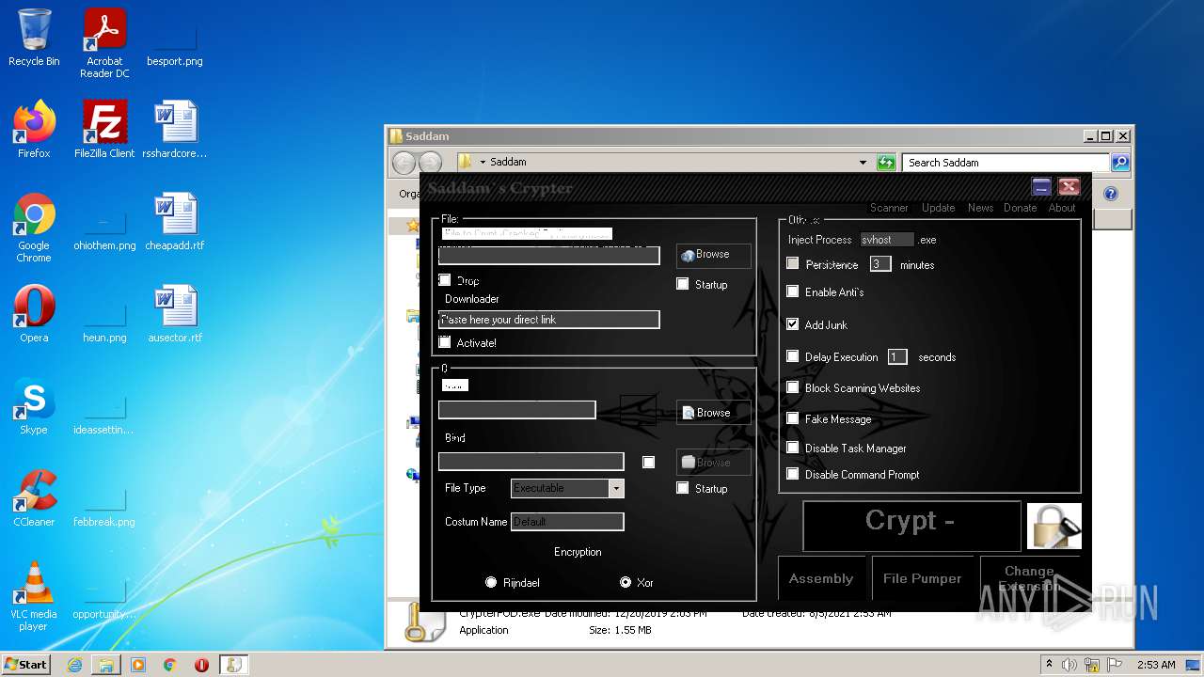Click Search Saddam field in Explorer
Image resolution: width=1204 pixels, height=677 pixels.
point(1006,163)
